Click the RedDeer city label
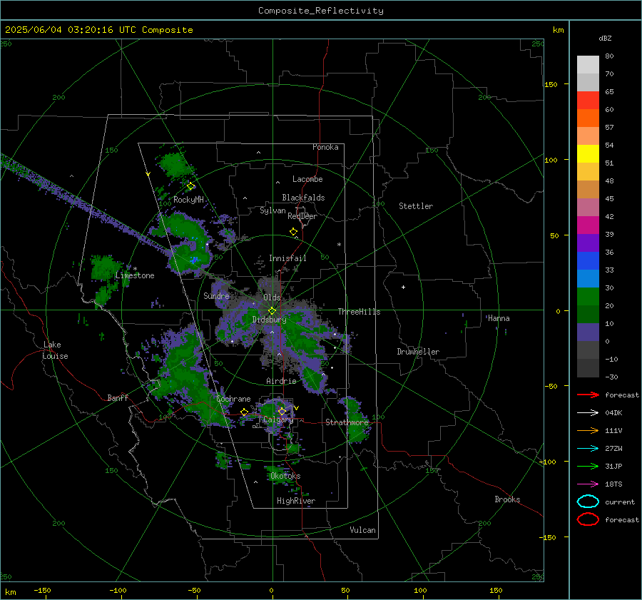This screenshot has height=600, width=642. (302, 216)
